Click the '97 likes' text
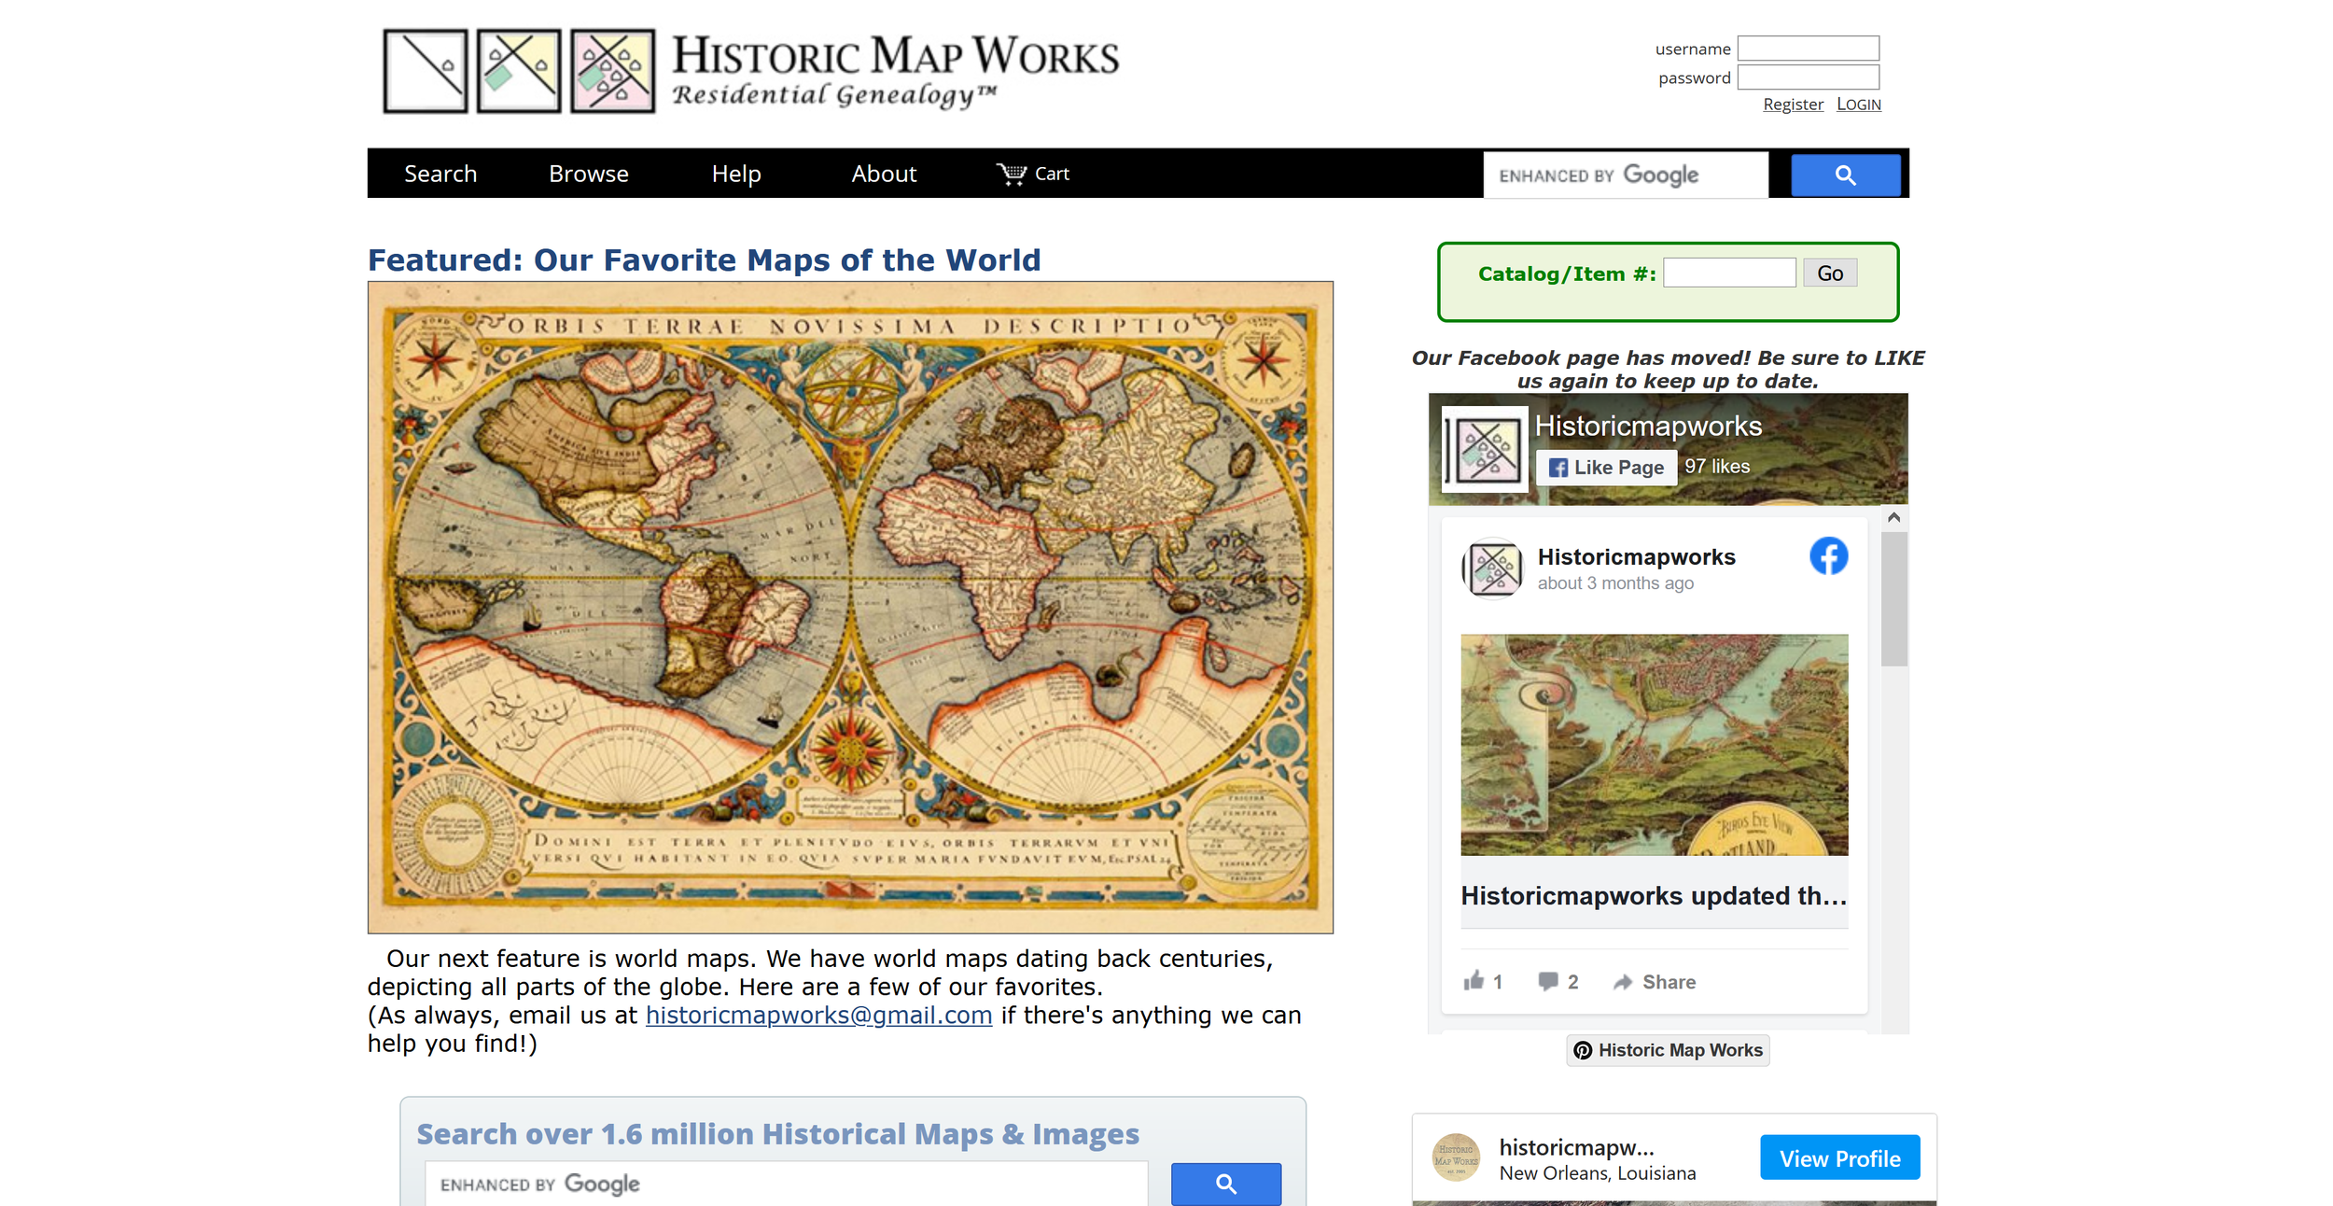2333x1206 pixels. [x=1717, y=467]
